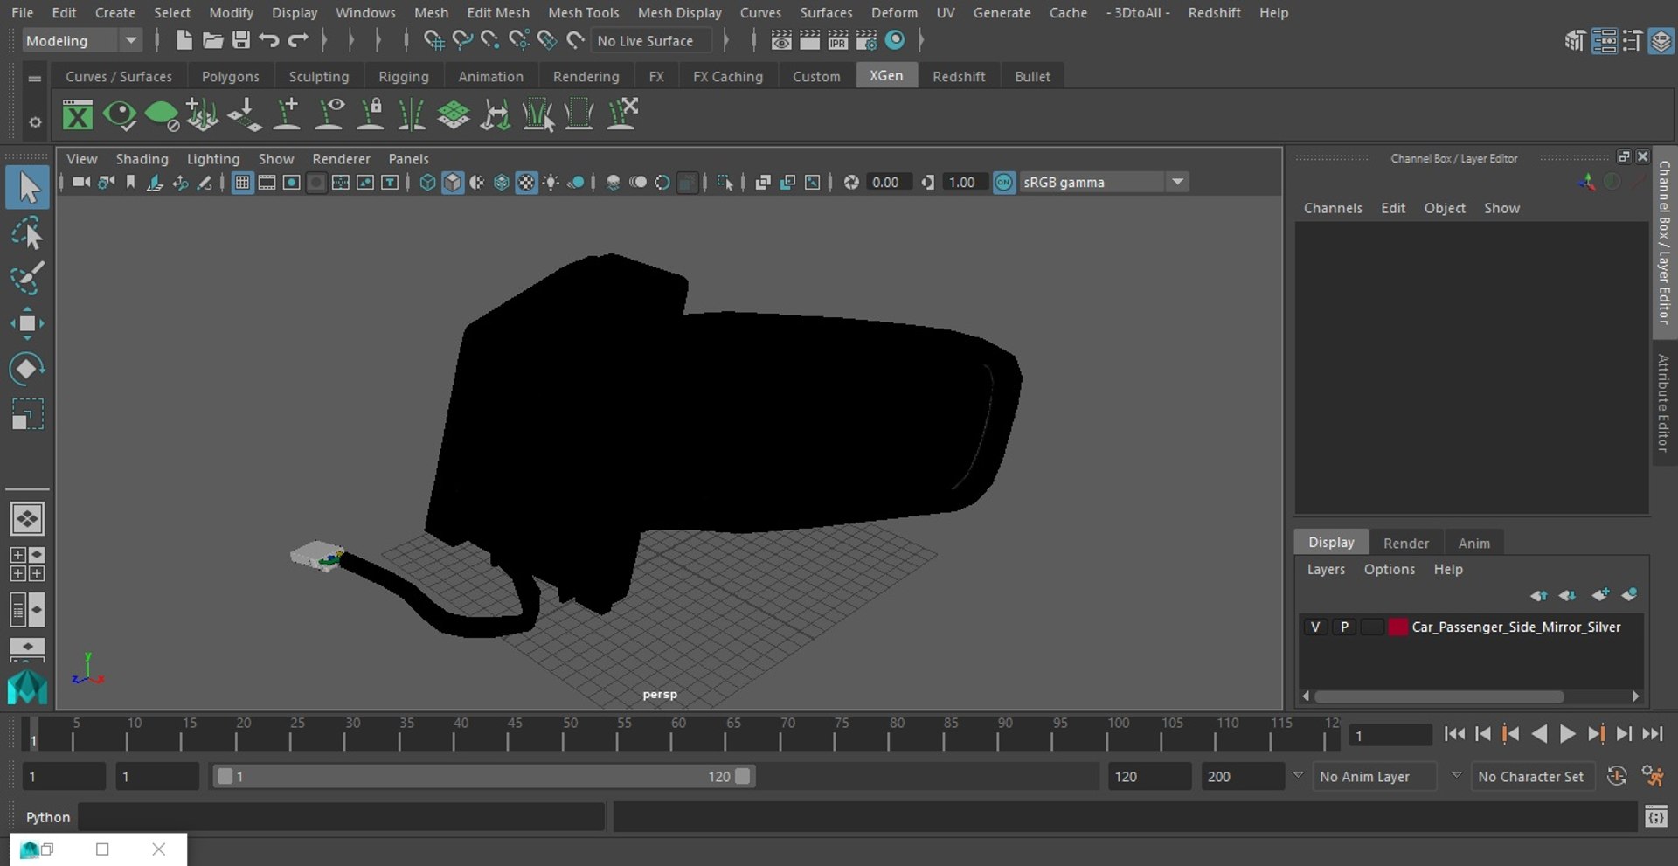The width and height of the screenshot is (1678, 866).
Task: Open the shelf options gear menu
Action: [35, 121]
